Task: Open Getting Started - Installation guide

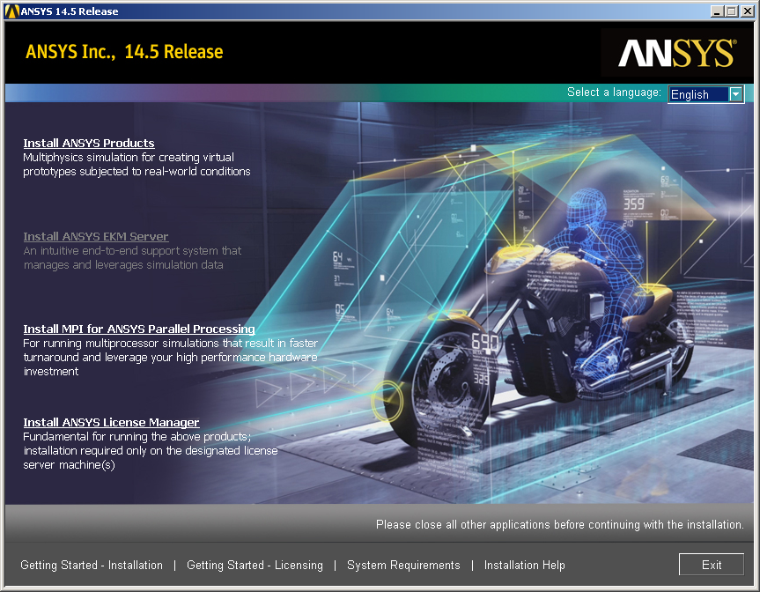Action: 92,565
